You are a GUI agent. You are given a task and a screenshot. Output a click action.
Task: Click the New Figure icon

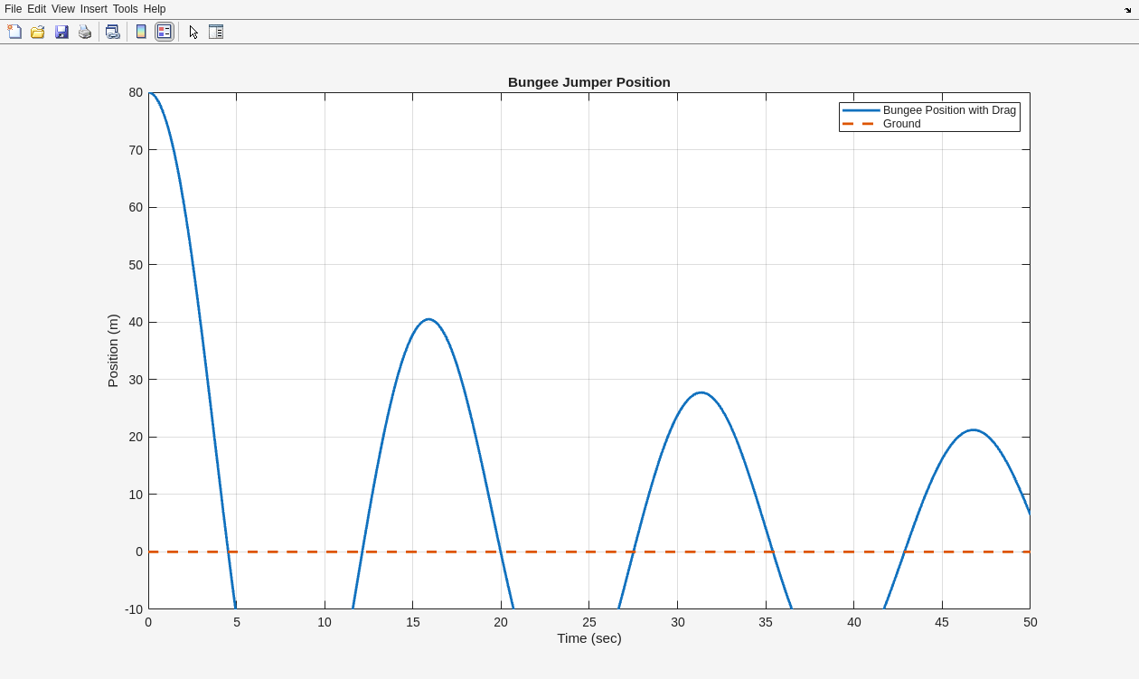[14, 32]
